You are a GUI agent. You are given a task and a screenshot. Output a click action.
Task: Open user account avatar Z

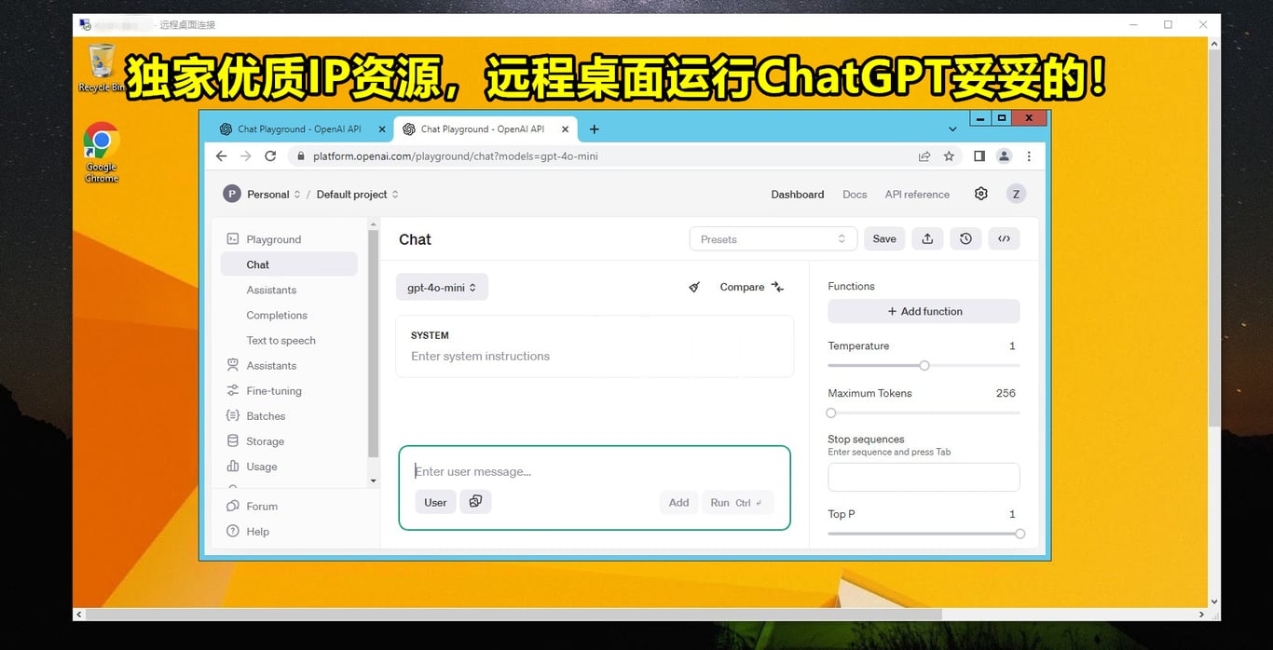[1016, 194]
